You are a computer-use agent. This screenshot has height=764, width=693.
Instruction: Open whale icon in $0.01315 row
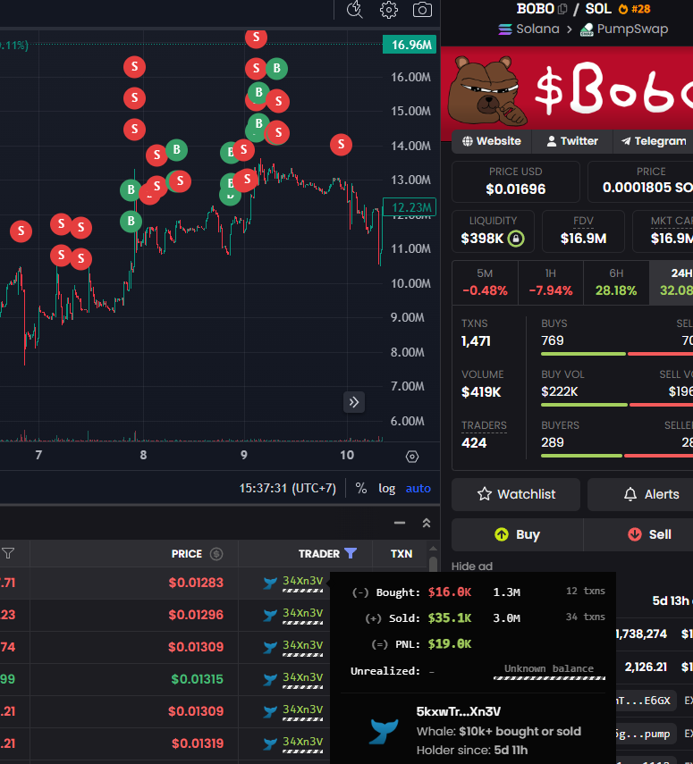click(270, 679)
